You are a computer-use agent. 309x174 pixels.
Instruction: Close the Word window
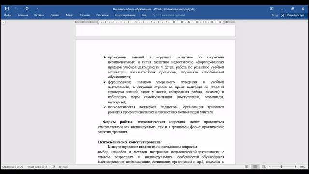click(303, 9)
